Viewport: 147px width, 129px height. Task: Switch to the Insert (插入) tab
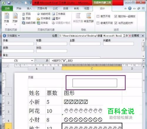coord(29,9)
